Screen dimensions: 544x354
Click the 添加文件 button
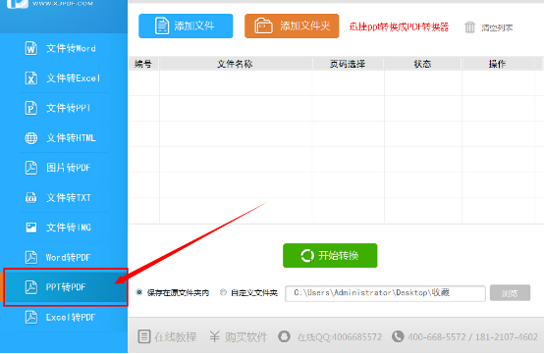coord(186,25)
